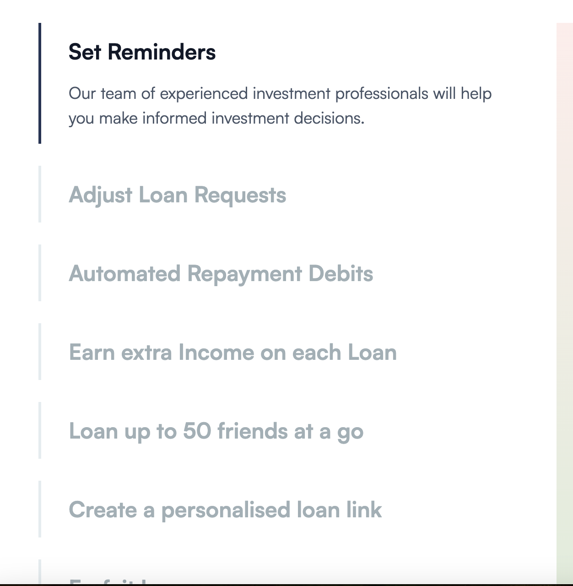Click the bar left of Earn extra Income
Image resolution: width=573 pixels, height=586 pixels.
coord(40,352)
